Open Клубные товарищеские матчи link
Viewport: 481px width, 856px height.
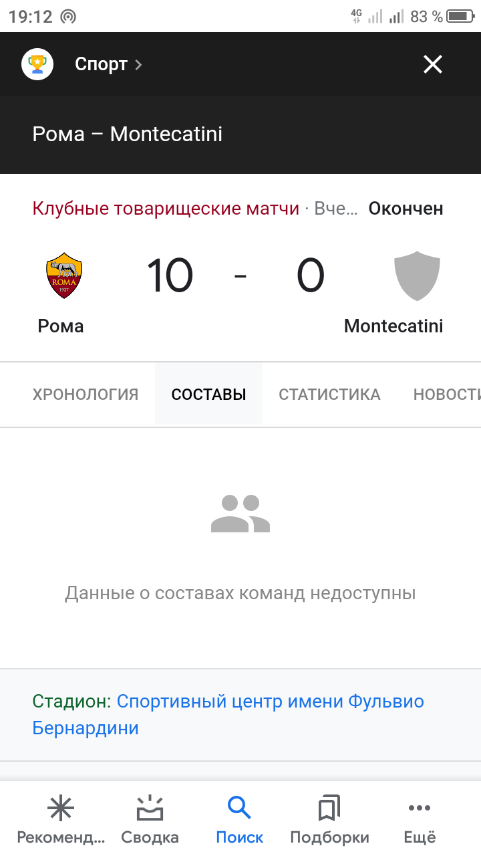(166, 209)
